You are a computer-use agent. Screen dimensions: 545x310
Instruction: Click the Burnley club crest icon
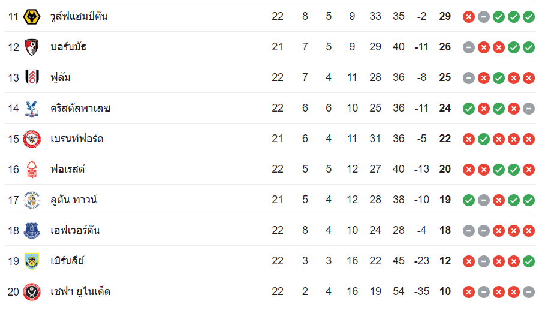[31, 261]
